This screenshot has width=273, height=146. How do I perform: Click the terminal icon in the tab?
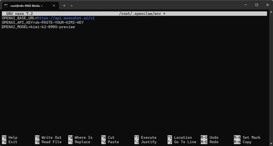6,6
